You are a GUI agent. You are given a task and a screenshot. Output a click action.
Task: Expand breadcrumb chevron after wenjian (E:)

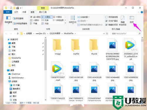click(48, 34)
